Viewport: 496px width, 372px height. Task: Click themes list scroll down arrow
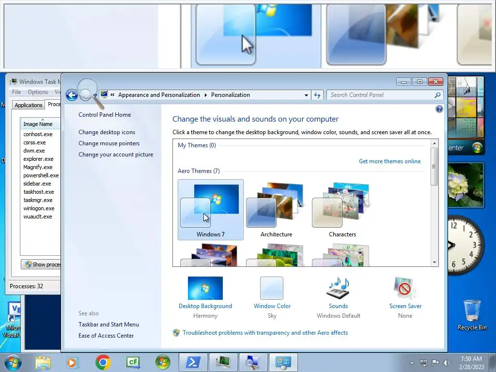(434, 262)
